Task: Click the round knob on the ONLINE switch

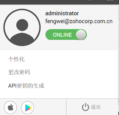Action: 81,35
